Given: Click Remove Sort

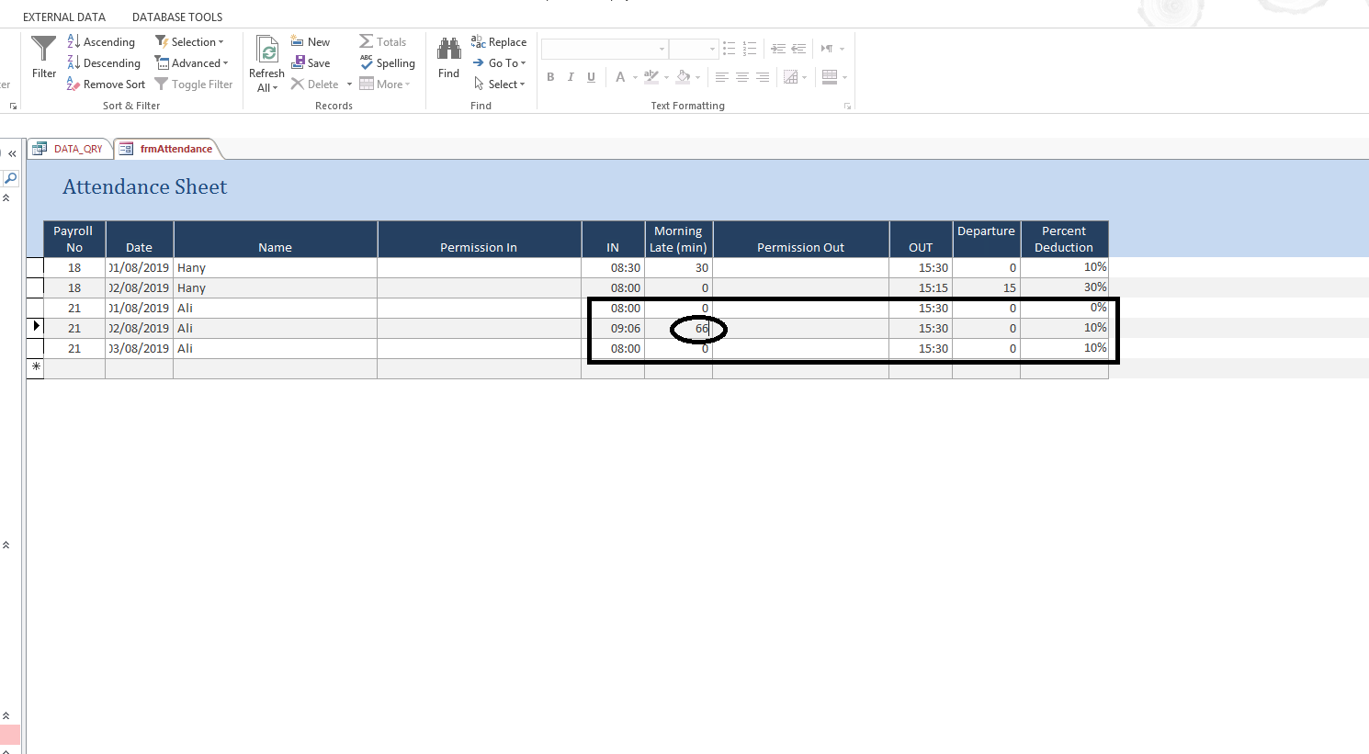Looking at the screenshot, I should 106,84.
